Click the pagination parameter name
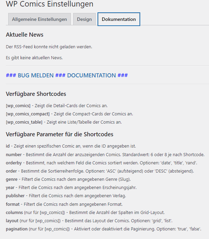This screenshot has width=209, height=239. (17, 229)
